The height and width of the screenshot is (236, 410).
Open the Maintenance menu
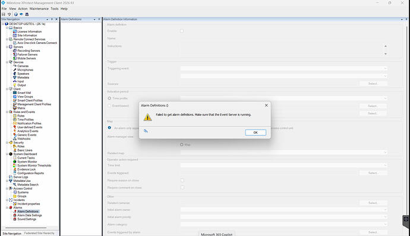(x=39, y=9)
